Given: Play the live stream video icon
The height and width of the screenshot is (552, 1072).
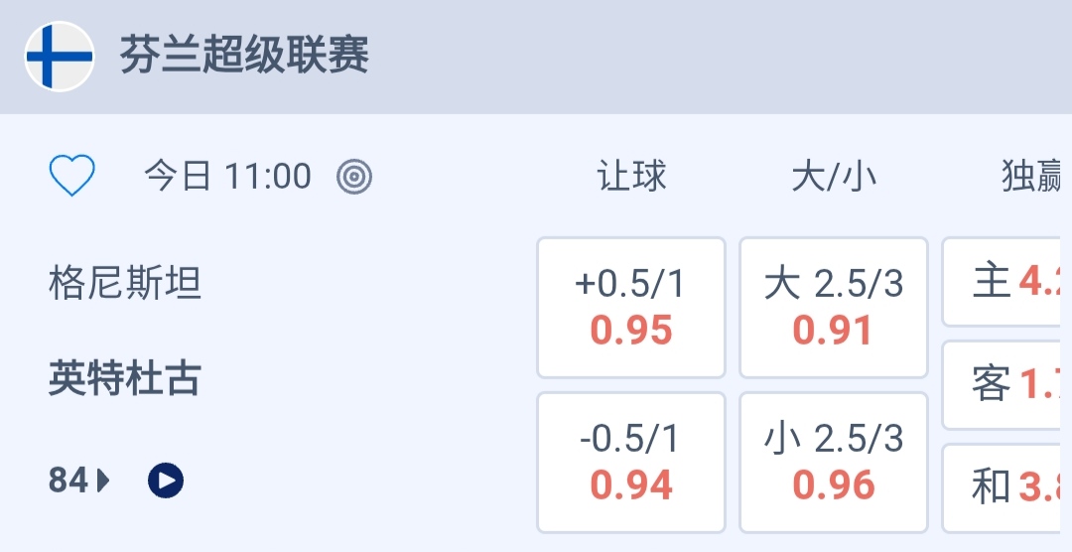Looking at the screenshot, I should coord(166,481).
